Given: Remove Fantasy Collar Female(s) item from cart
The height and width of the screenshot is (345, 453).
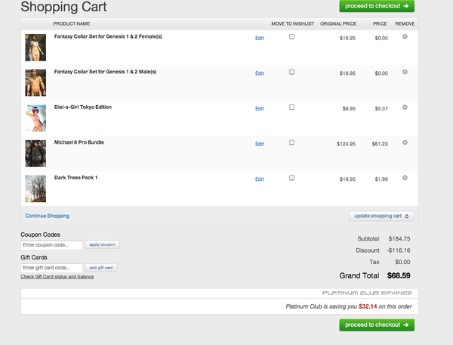Looking at the screenshot, I should (405, 36).
